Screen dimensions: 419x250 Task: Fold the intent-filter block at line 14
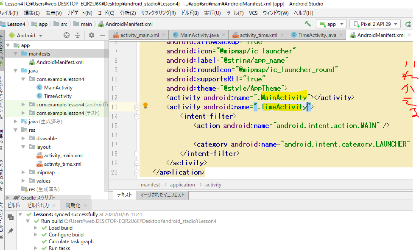[x=137, y=117]
